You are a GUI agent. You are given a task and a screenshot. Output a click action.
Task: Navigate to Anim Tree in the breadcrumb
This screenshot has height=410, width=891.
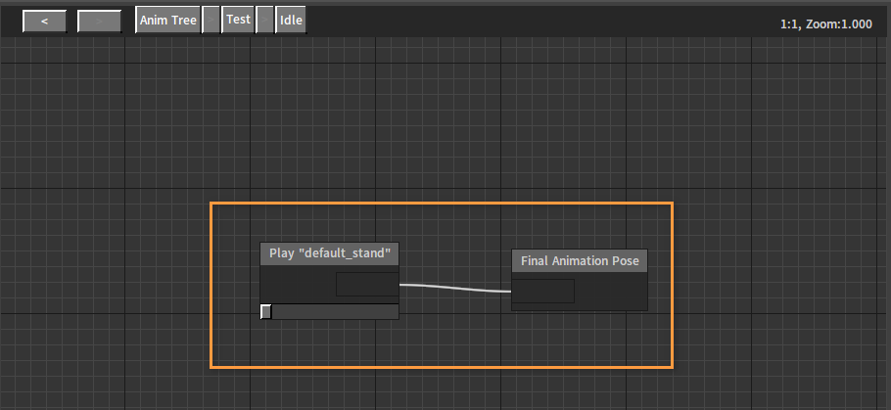[167, 21]
